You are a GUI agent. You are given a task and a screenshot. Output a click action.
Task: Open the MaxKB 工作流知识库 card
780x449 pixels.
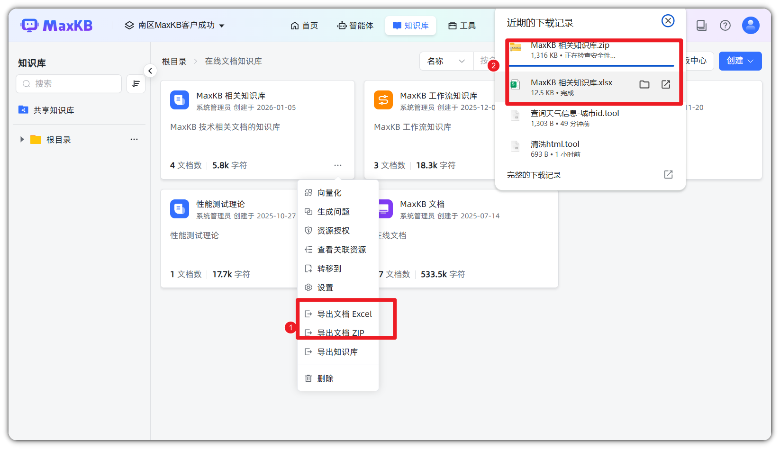tap(429, 130)
